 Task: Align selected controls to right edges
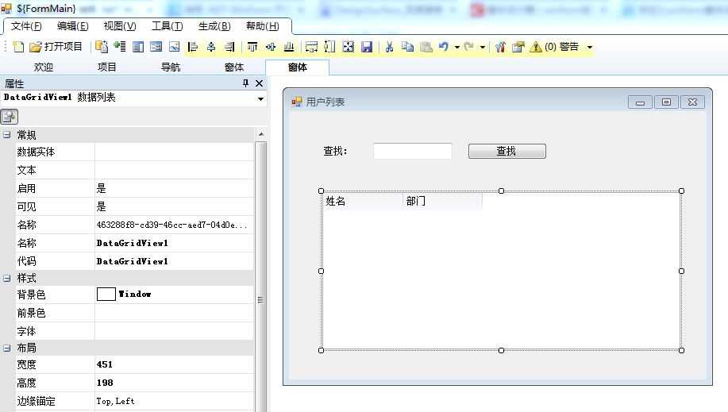click(x=229, y=47)
